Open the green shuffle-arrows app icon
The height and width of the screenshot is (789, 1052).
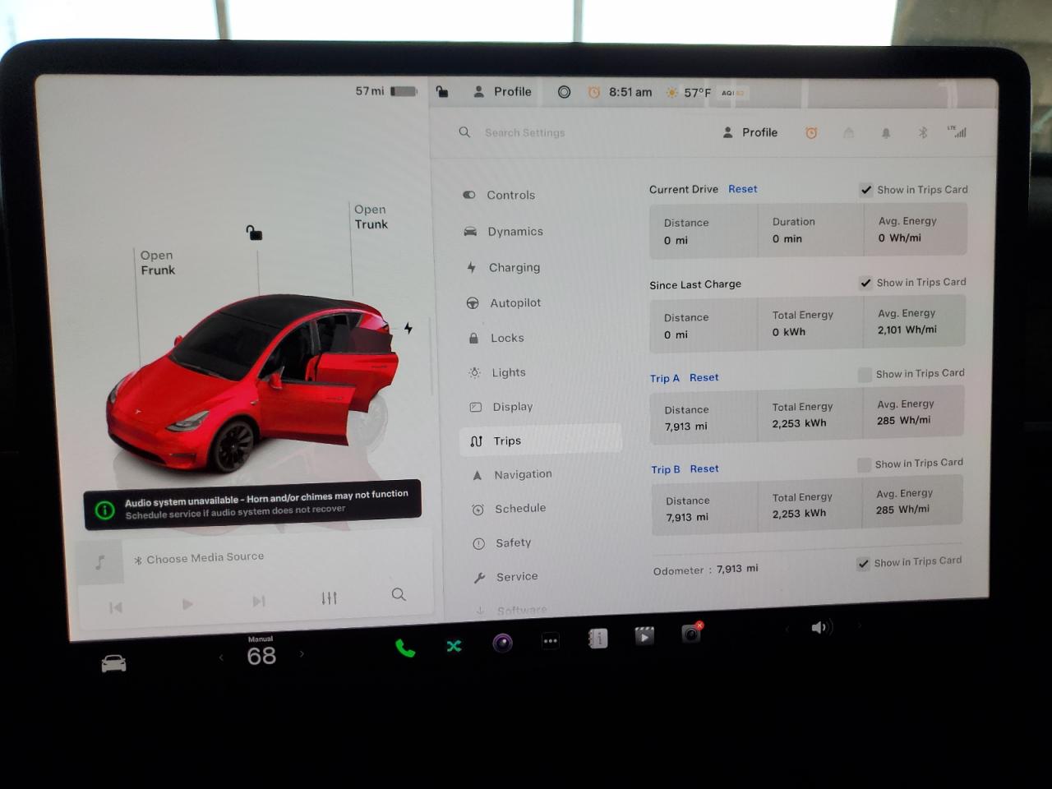tap(454, 647)
